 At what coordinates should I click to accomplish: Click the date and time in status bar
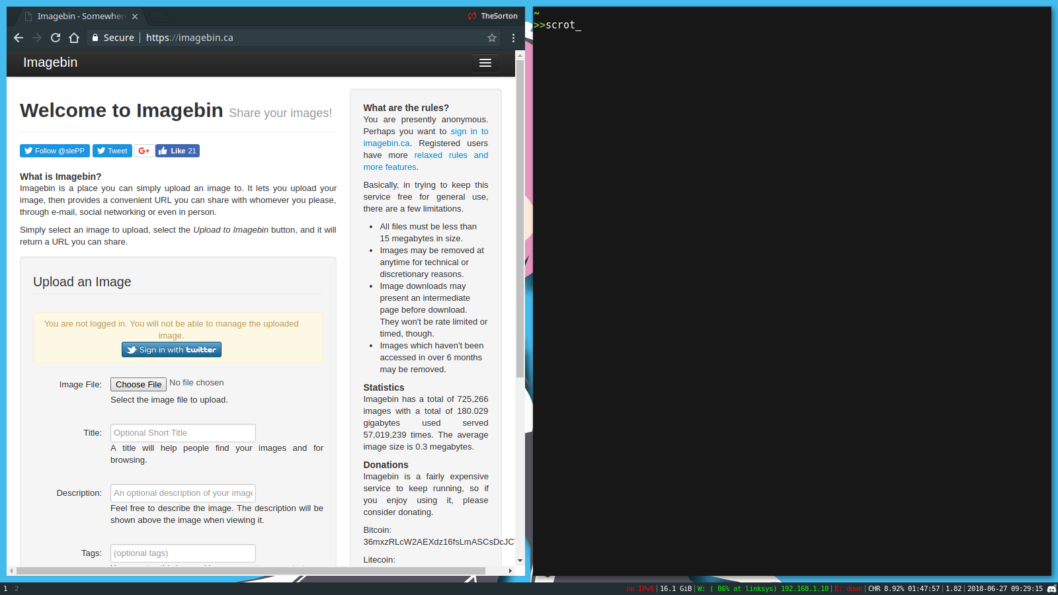pyautogui.click(x=1005, y=588)
